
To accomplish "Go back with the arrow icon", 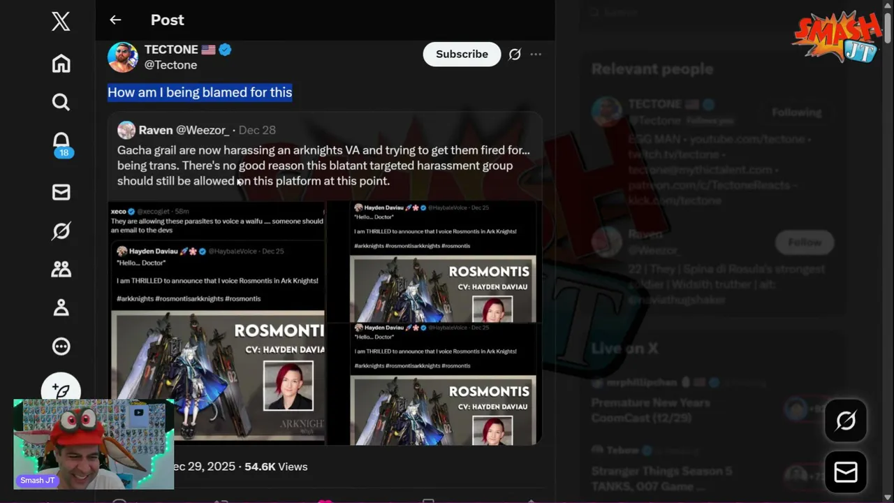I will tap(115, 20).
